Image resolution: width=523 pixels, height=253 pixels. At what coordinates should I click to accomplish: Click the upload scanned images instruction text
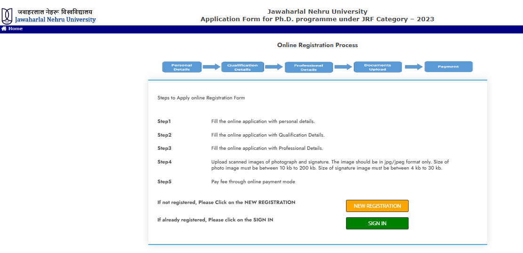[330, 165]
